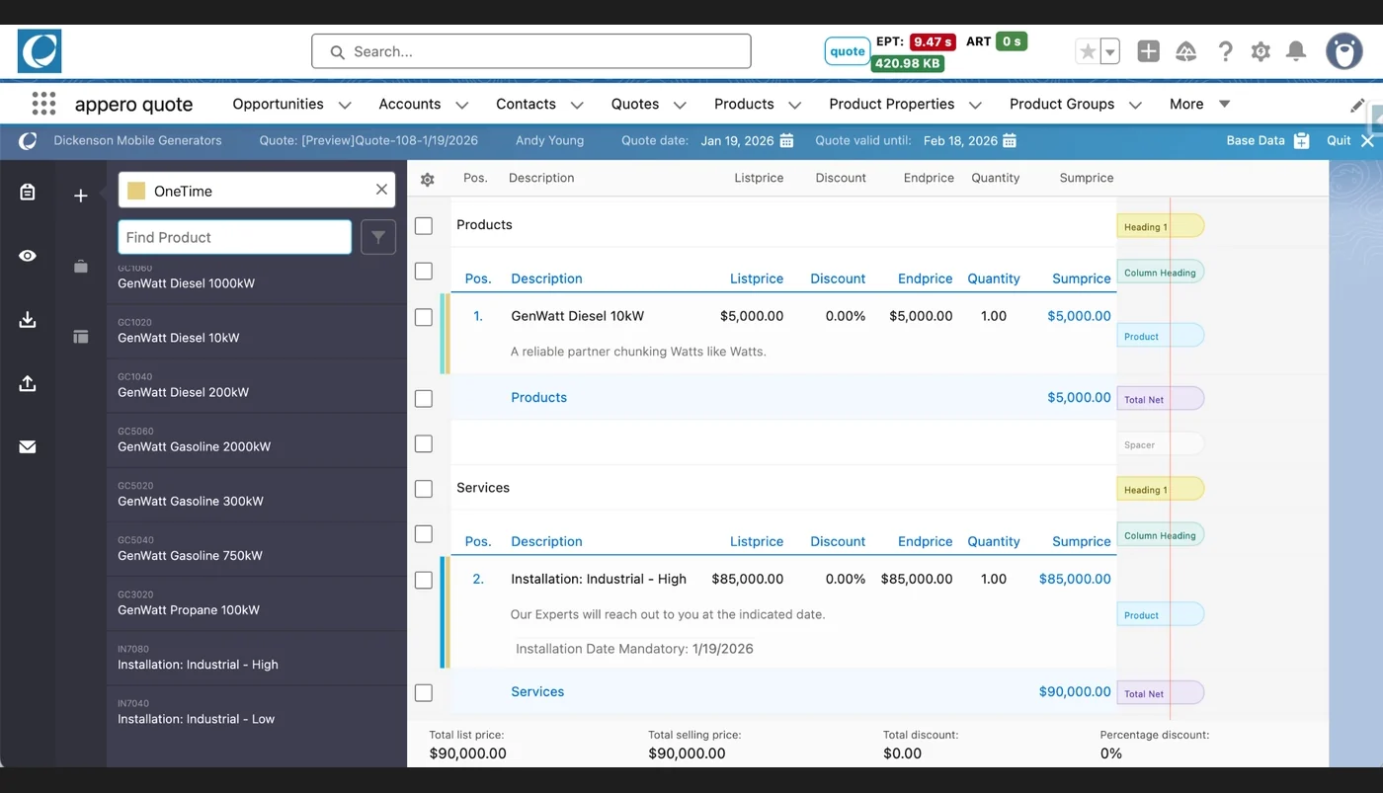1383x793 pixels.
Task: Expand the Product Groups menu chevron
Action: tap(1135, 105)
